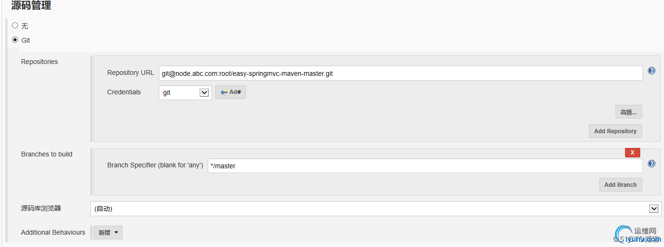Delete branch with red X button
This screenshot has width=664, height=247.
point(632,153)
